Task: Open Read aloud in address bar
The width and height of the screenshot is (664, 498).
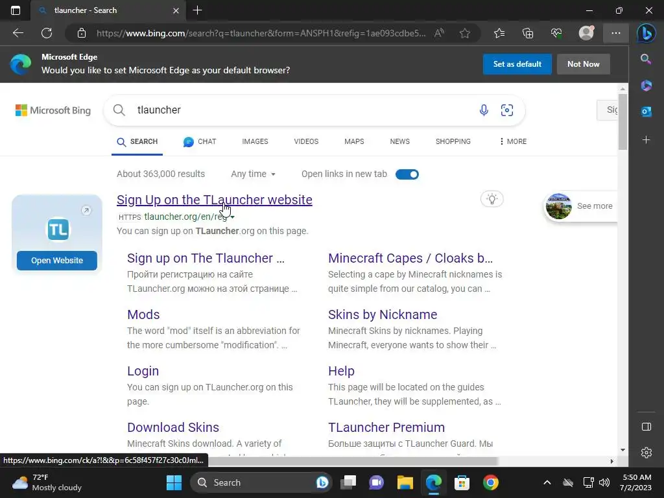Action: tap(439, 33)
